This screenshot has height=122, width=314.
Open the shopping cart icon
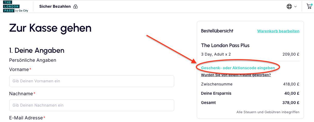coord(309,6)
